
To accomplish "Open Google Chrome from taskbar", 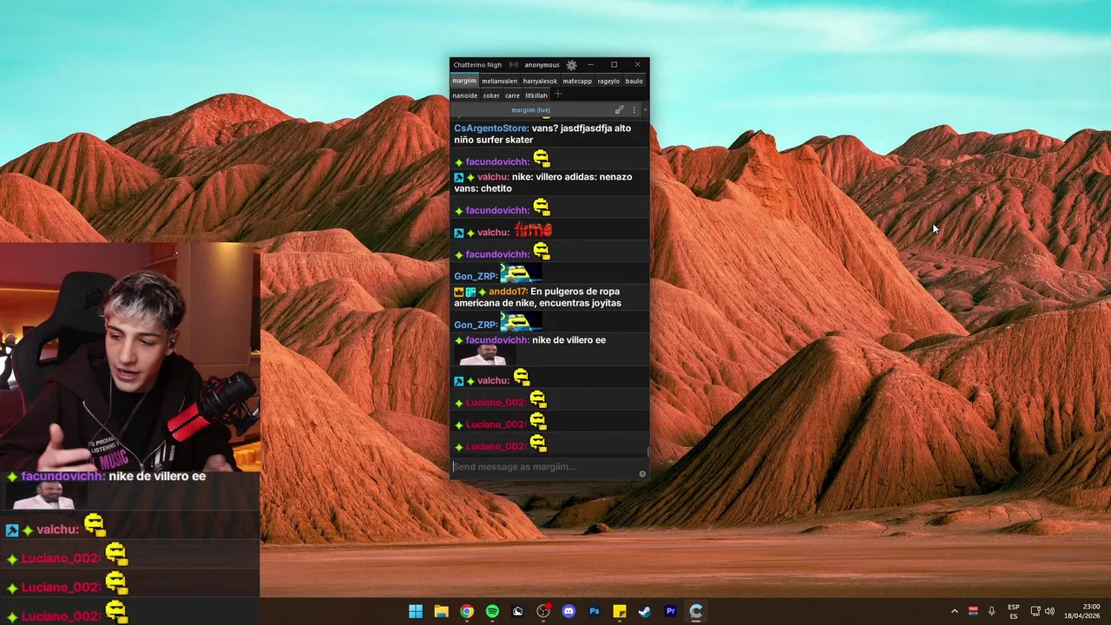I will point(467,611).
